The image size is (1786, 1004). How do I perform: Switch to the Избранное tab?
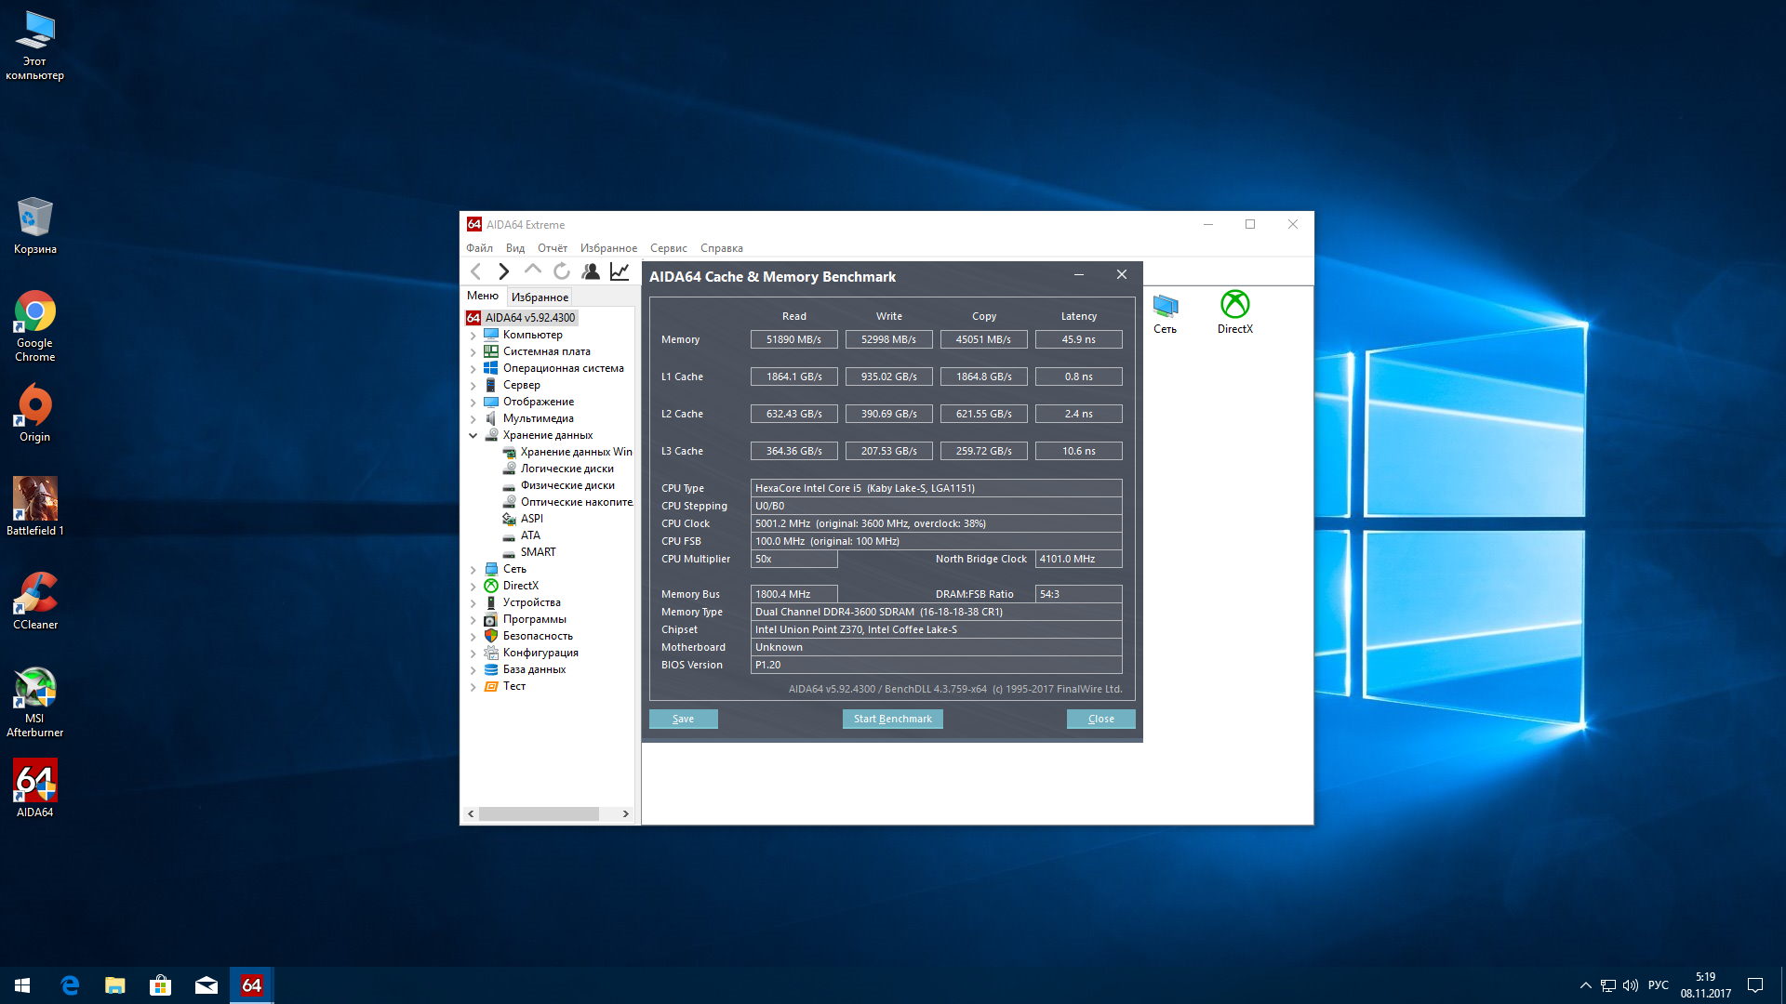(x=540, y=297)
